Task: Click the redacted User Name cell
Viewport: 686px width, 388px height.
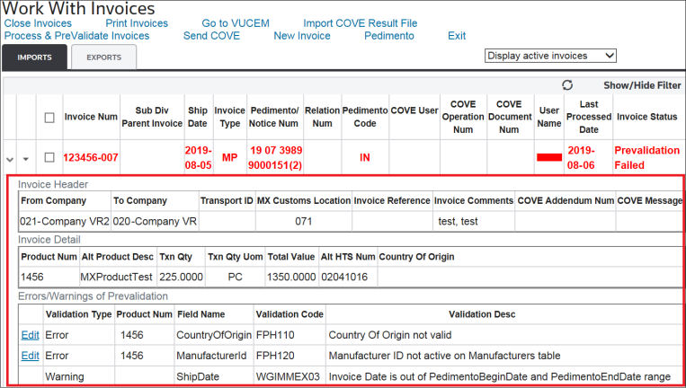Action: 549,158
